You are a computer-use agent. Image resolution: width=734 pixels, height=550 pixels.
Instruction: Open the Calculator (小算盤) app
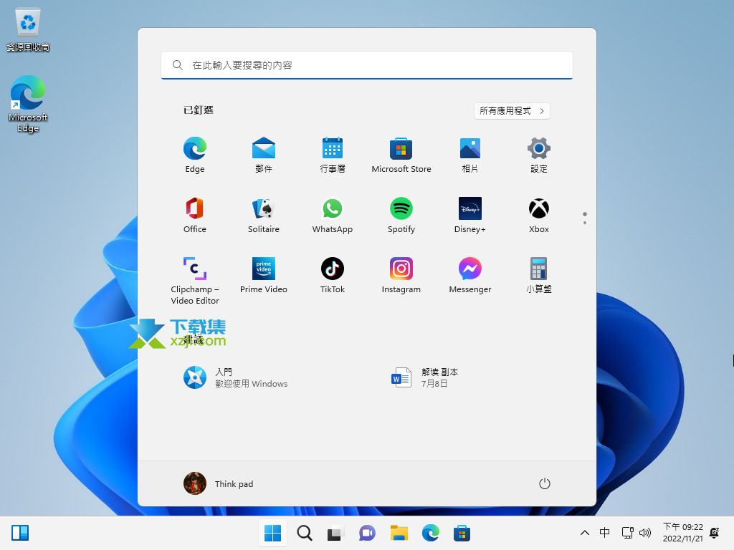pyautogui.click(x=539, y=276)
